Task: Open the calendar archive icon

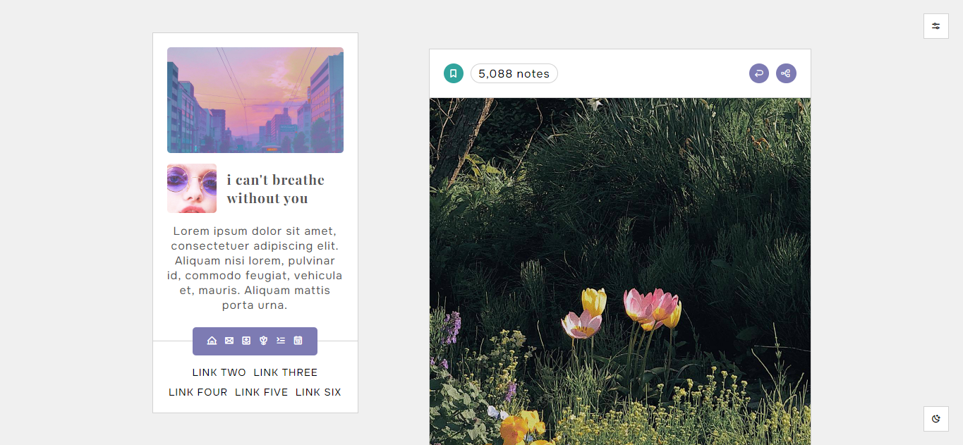Action: [x=298, y=341]
